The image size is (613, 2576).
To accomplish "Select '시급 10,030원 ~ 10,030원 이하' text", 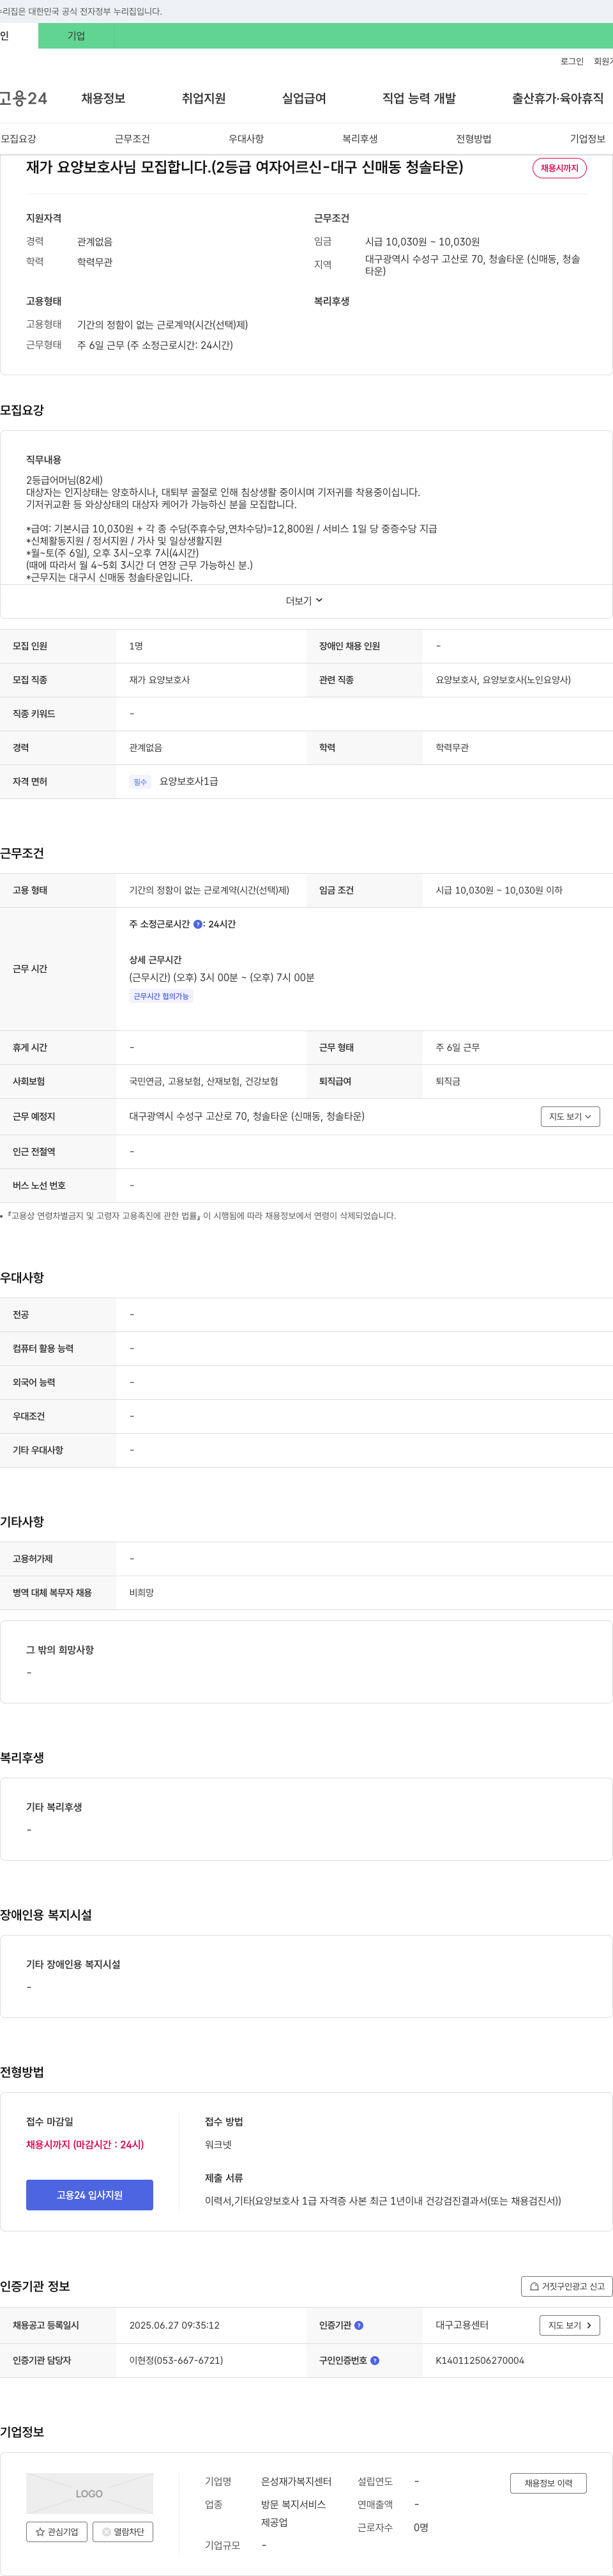I will (x=499, y=890).
